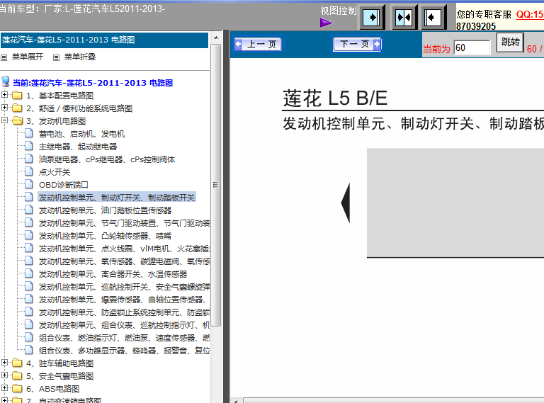Focus the current page number field
The image size is (544, 403).
pos(472,47)
